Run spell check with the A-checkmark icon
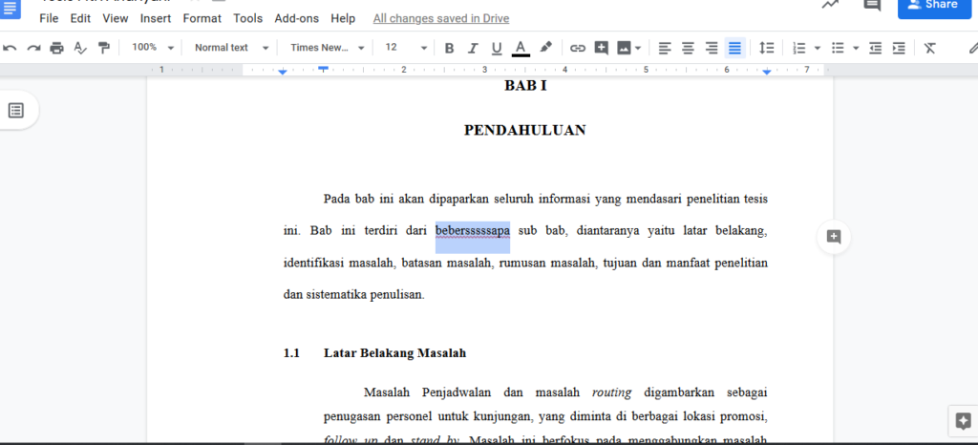Screen dimensions: 978x445 [x=80, y=48]
